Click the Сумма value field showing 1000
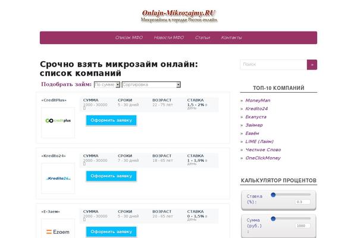Viewport: 357px width, 238px height. click(x=303, y=226)
